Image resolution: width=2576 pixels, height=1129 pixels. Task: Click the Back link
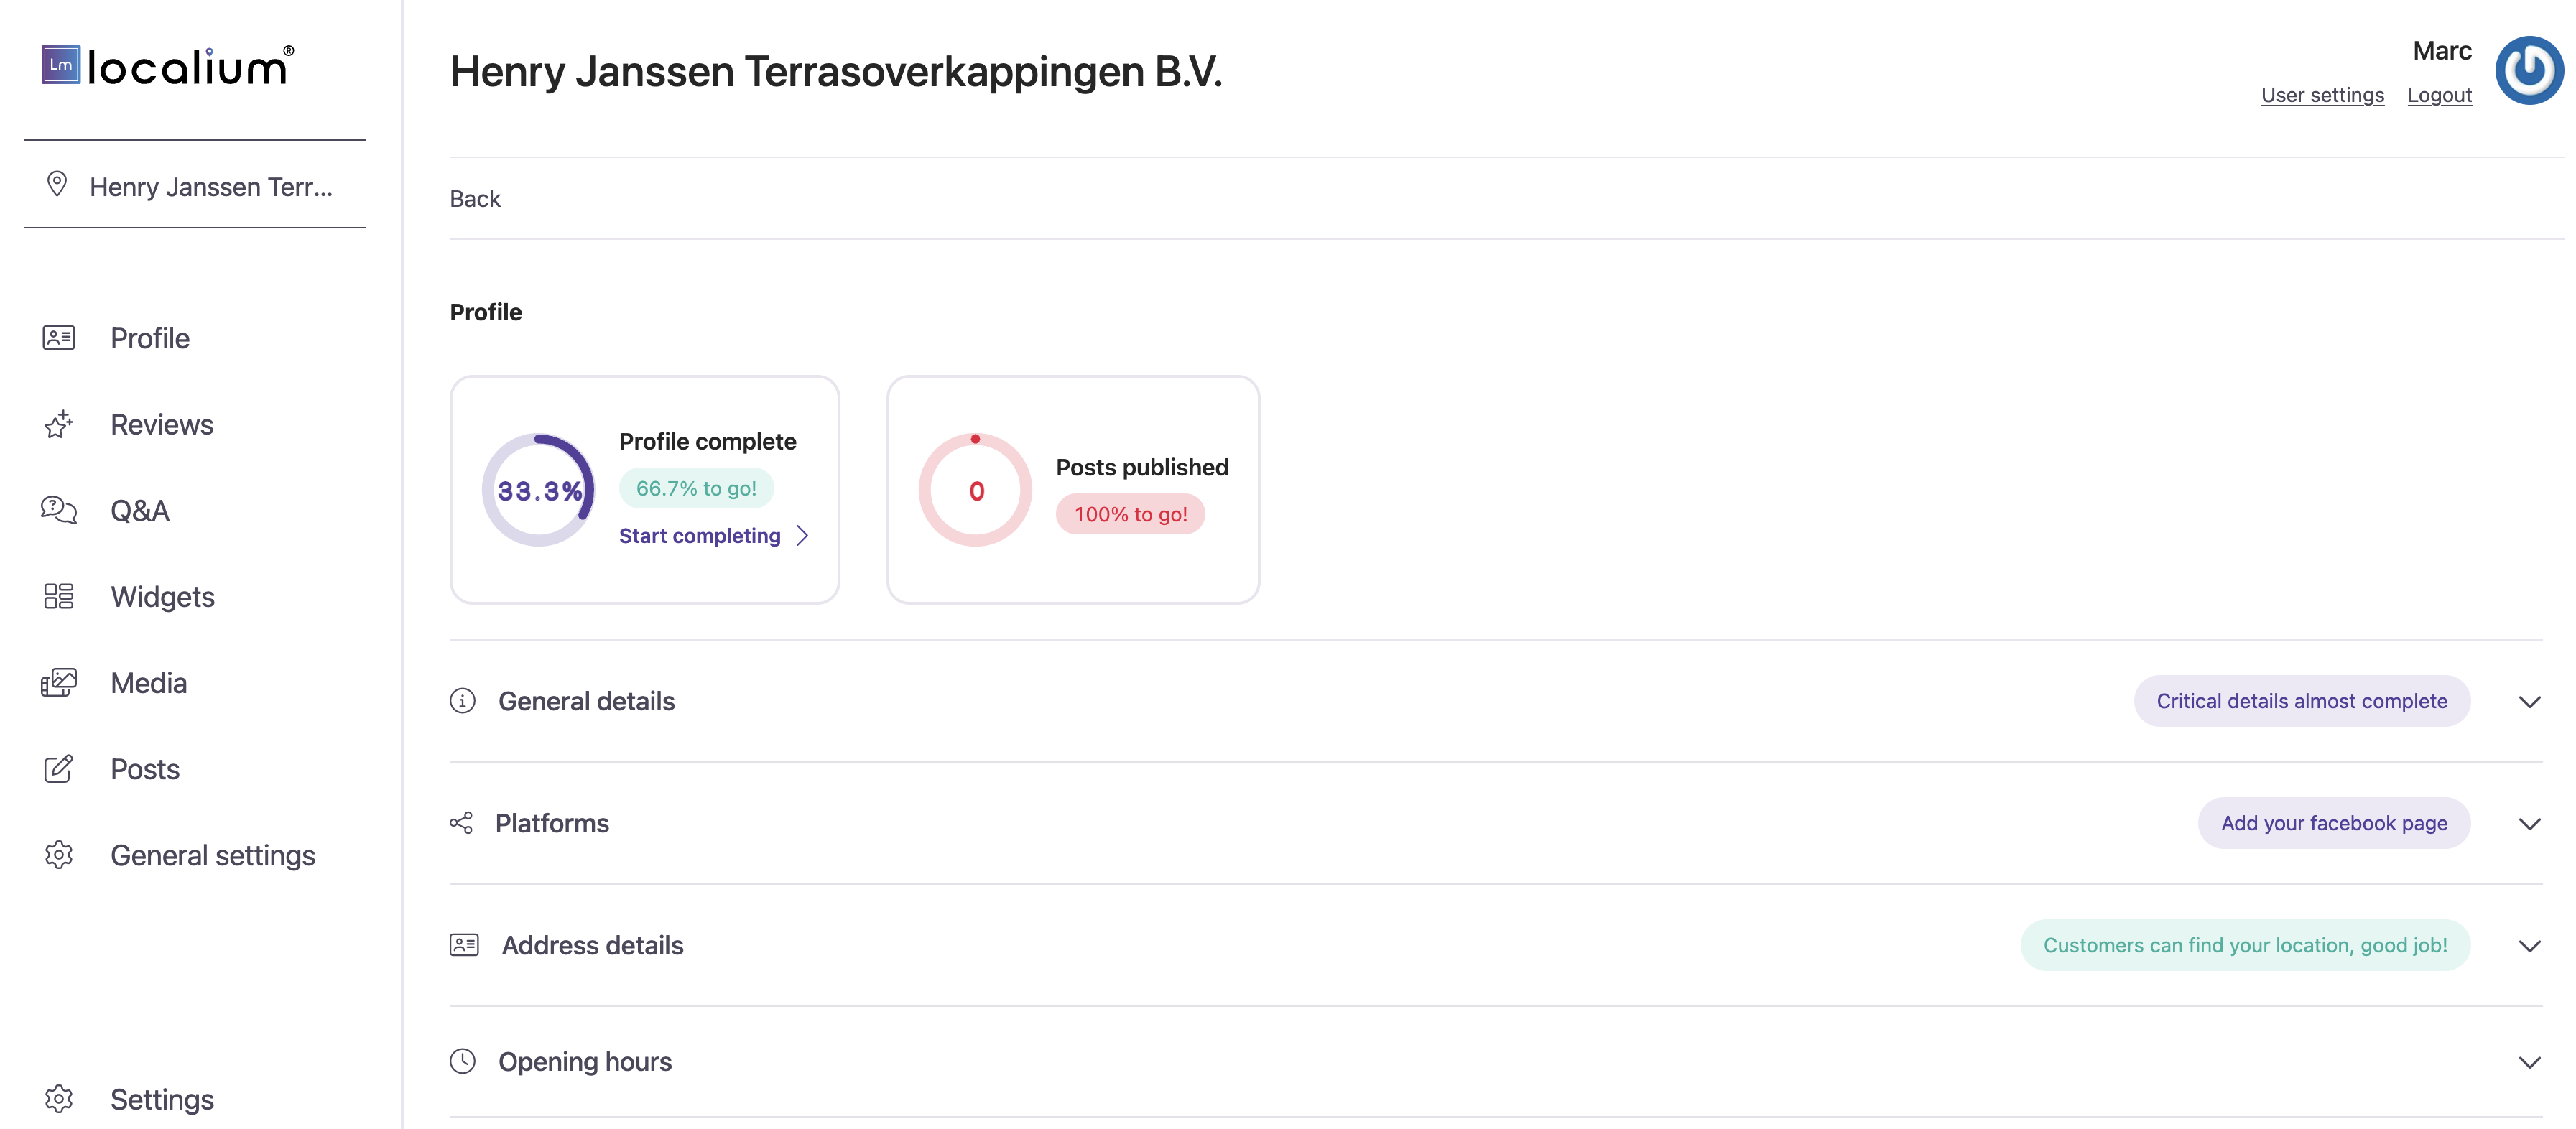tap(475, 198)
